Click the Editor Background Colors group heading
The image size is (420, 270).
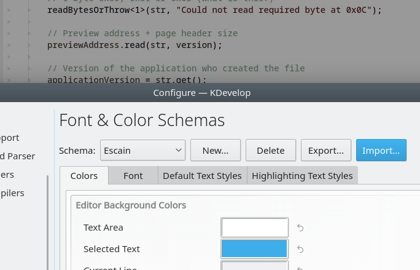coord(131,205)
